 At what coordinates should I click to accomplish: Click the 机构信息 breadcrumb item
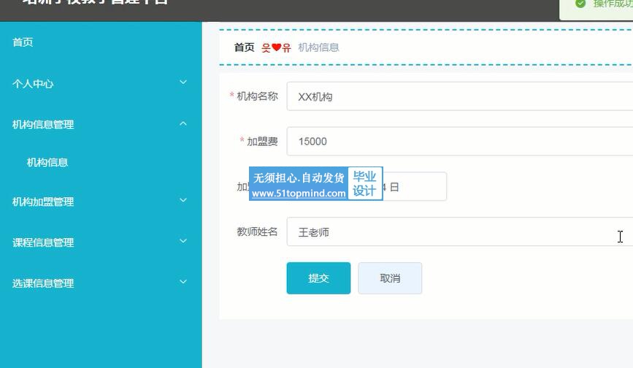click(318, 47)
